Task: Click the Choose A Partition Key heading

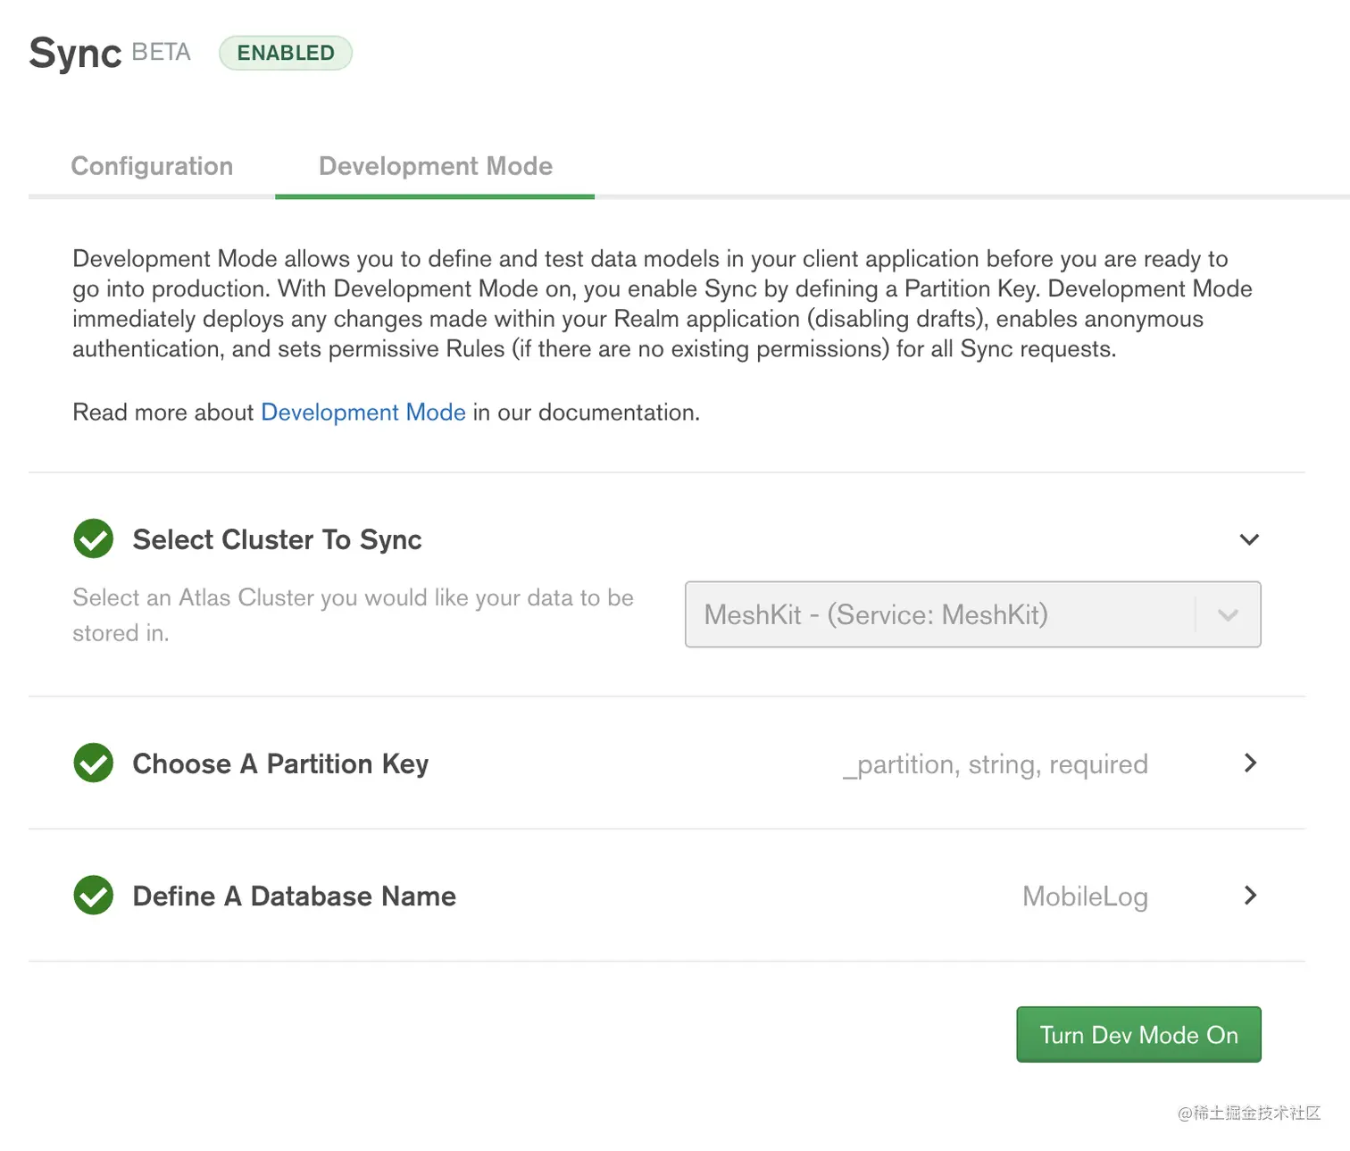Action: pos(280,763)
